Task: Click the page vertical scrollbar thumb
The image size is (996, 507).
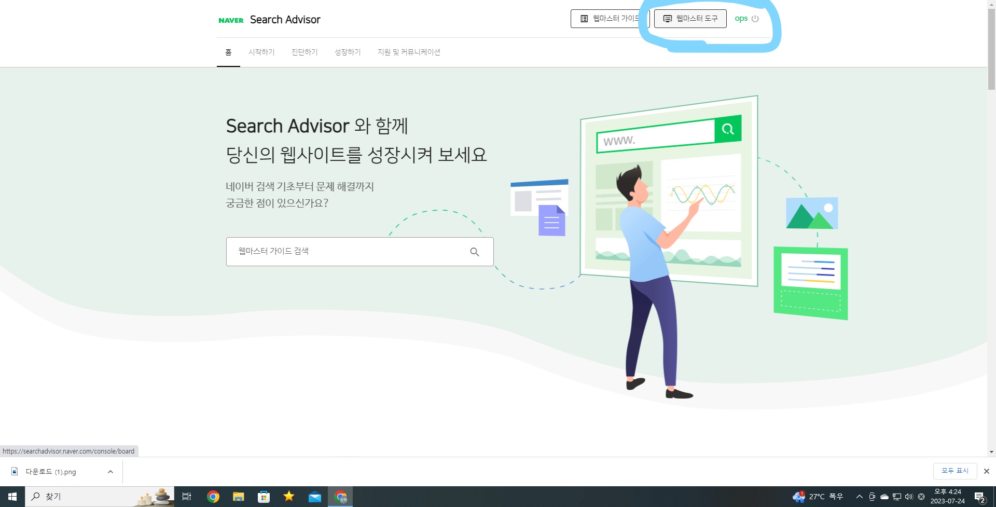Action: point(991,49)
